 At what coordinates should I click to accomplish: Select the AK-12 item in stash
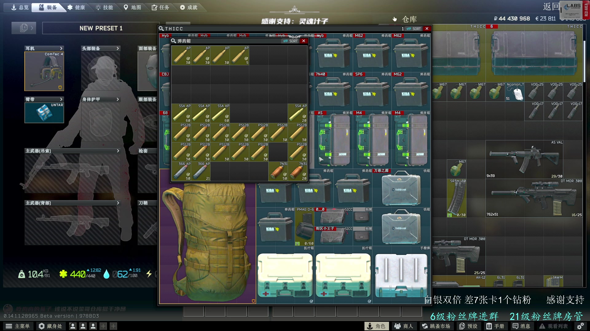pyautogui.click(x=459, y=281)
